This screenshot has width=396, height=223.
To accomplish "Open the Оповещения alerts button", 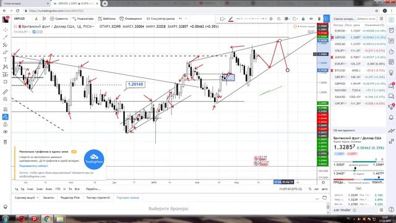I will pos(131,19).
